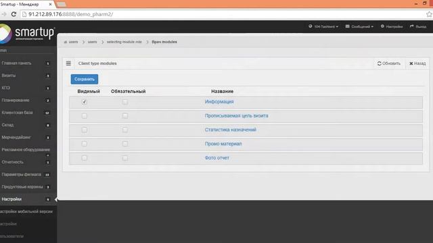
Task: Bookmark the page with the star icon
Action: 429,14
